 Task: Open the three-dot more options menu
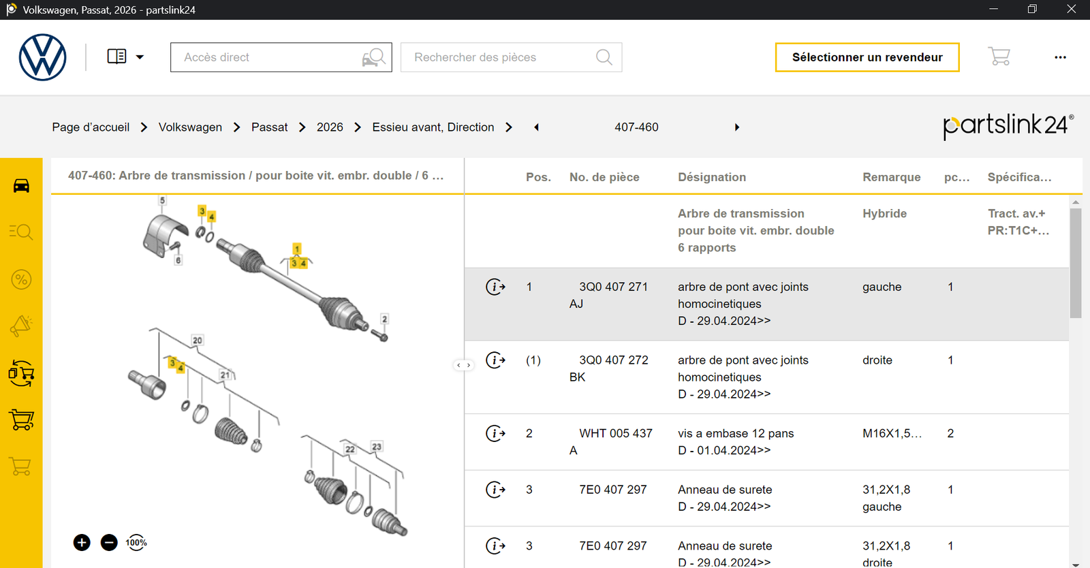[1060, 57]
